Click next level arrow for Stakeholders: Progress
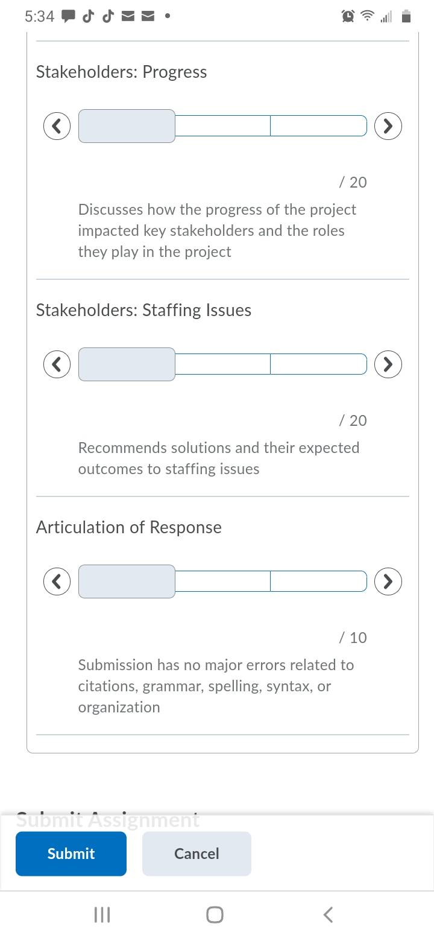The width and height of the screenshot is (434, 941). [388, 126]
